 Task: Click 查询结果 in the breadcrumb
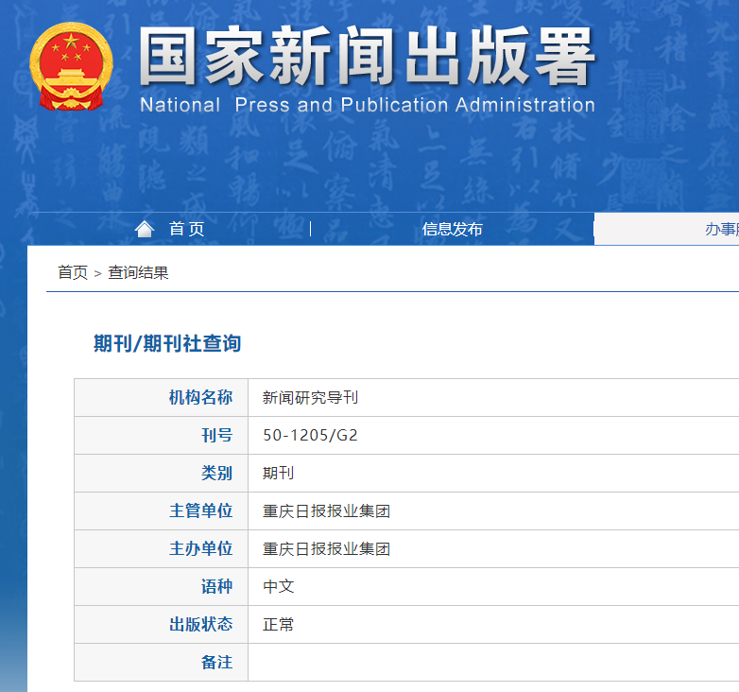(138, 272)
